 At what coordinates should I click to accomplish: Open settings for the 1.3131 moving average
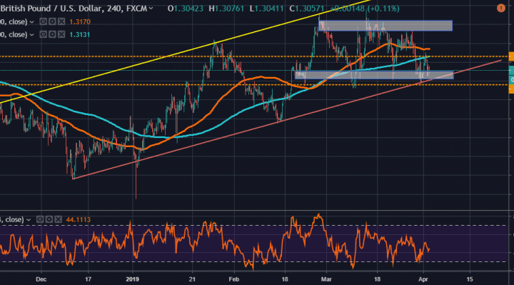pos(52,34)
